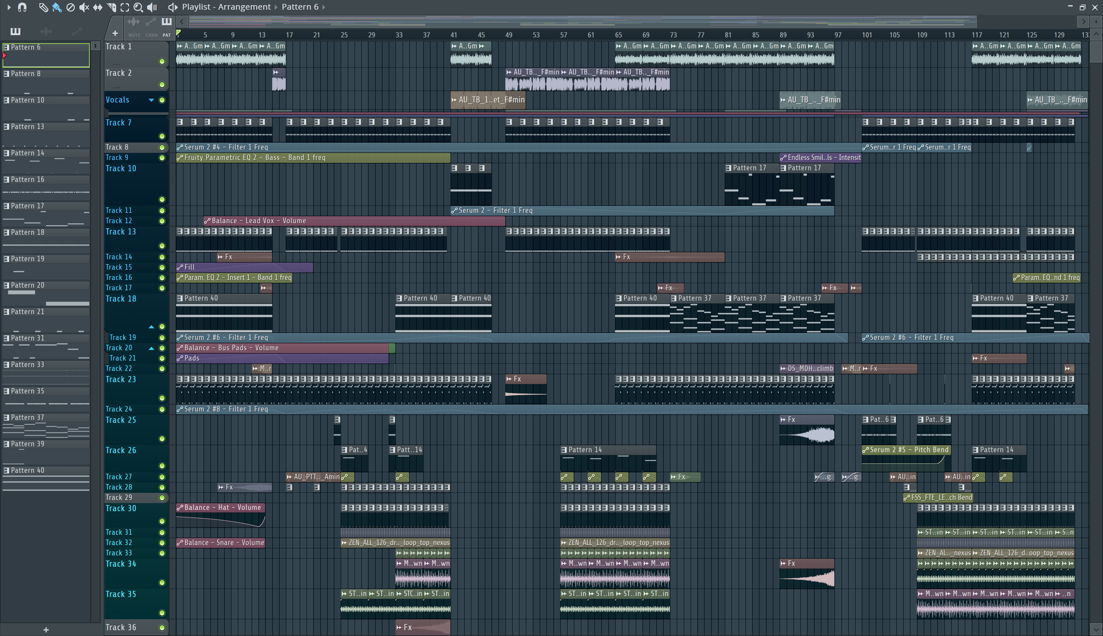Toggle the mute light on Track 10
1103x636 pixels.
pyautogui.click(x=162, y=200)
